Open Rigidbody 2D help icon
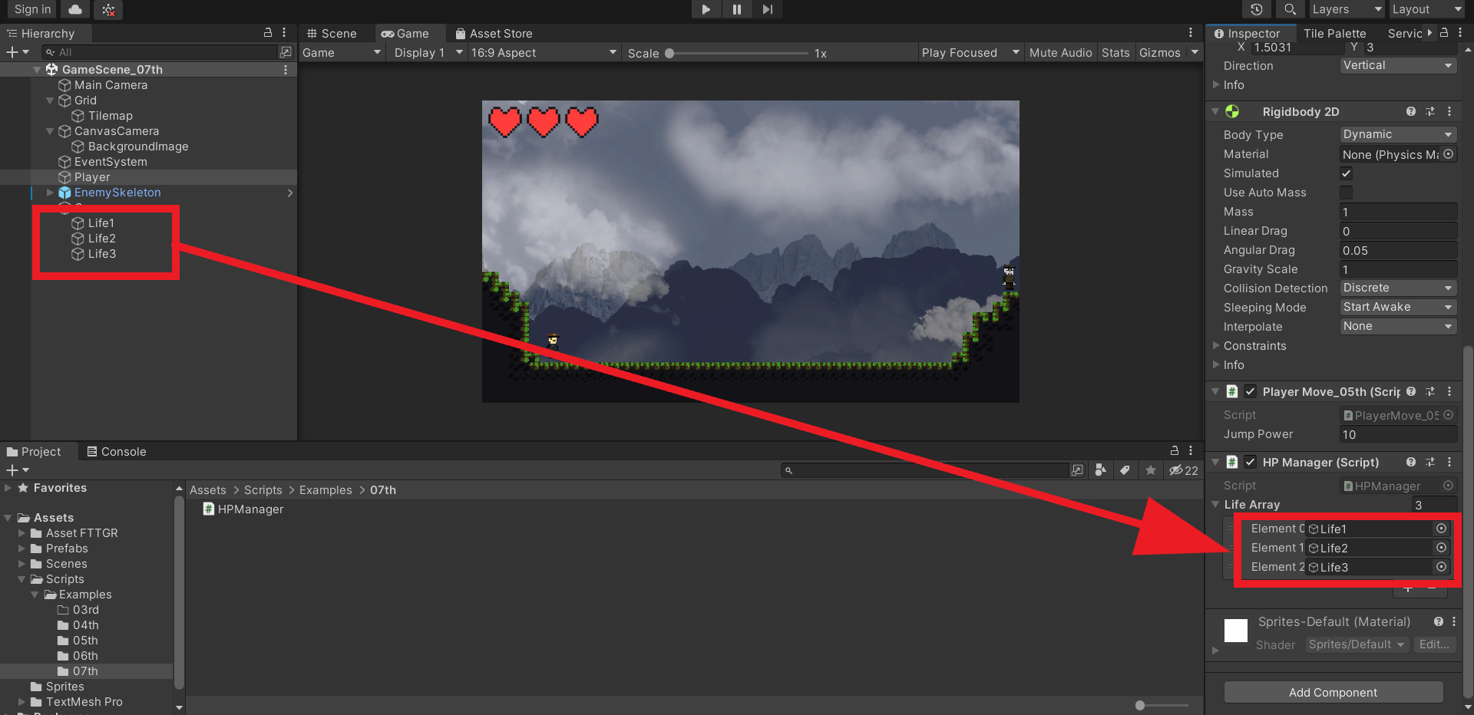The image size is (1474, 715). [x=1411, y=111]
